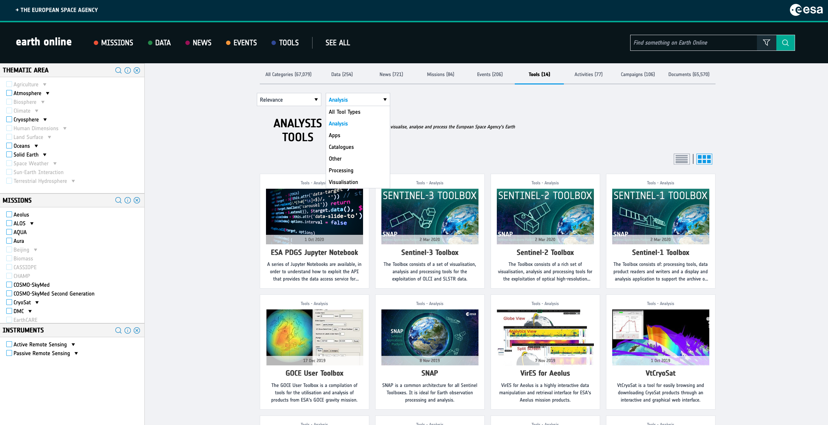Open VtCryoSat card title

pos(661,373)
